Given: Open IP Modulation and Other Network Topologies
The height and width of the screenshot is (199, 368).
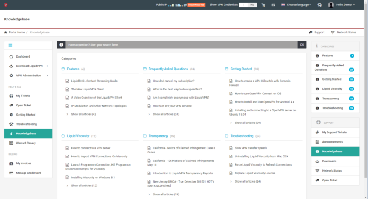Looking at the screenshot, I should tap(99, 106).
